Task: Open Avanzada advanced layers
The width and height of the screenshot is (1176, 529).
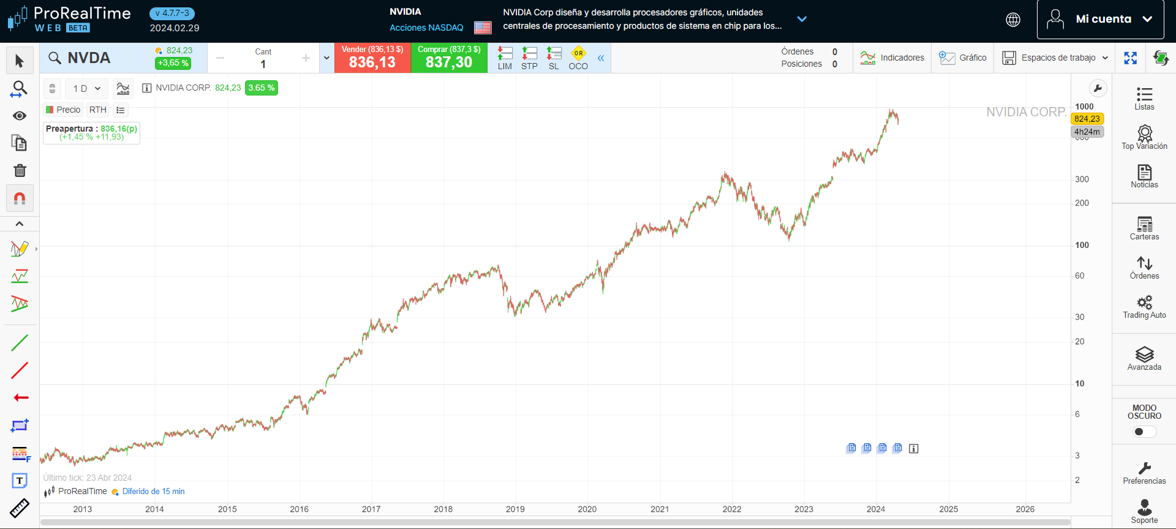Action: (x=1144, y=359)
